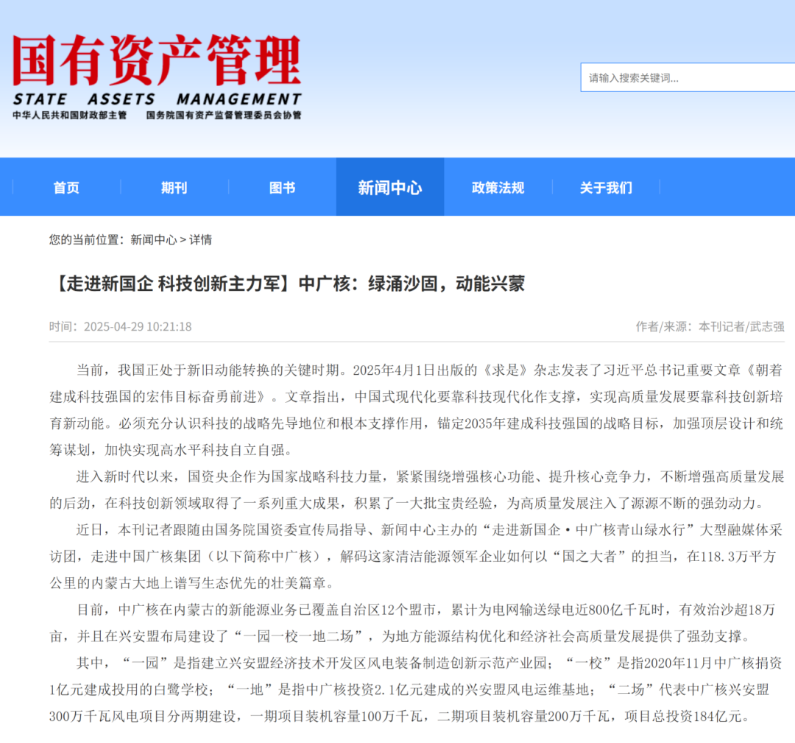Open the 图书 navigation section
This screenshot has width=795, height=743.
282,188
